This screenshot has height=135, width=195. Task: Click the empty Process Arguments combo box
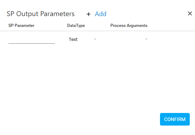129,40
